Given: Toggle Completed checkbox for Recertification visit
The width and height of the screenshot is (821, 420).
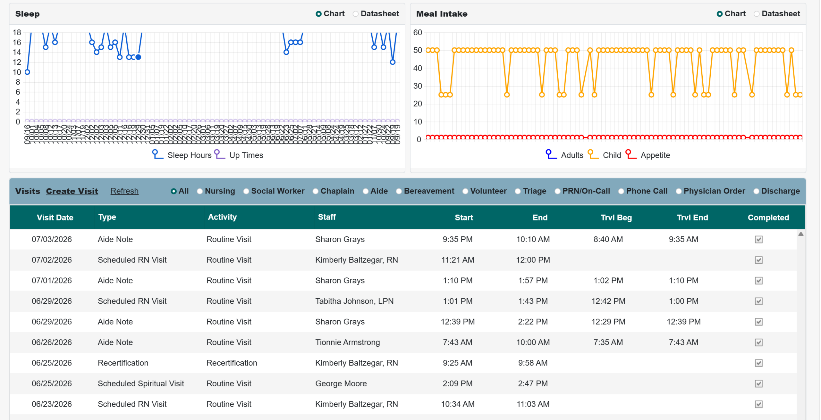Looking at the screenshot, I should (759, 363).
